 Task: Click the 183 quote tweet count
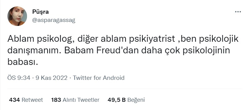[x=56, y=100]
